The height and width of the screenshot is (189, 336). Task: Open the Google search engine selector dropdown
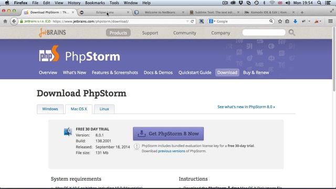point(212,21)
